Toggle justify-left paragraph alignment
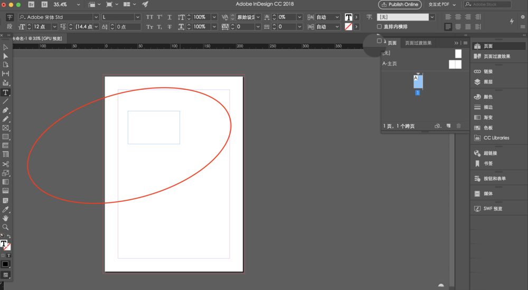528x290 pixels. [448, 26]
